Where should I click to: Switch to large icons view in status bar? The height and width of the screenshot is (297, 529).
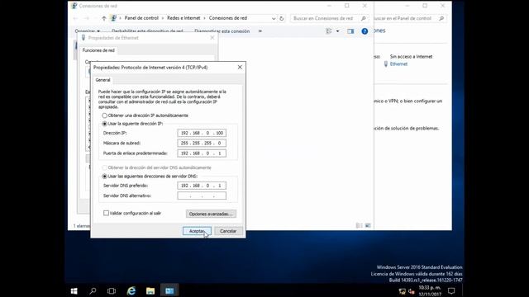368,225
